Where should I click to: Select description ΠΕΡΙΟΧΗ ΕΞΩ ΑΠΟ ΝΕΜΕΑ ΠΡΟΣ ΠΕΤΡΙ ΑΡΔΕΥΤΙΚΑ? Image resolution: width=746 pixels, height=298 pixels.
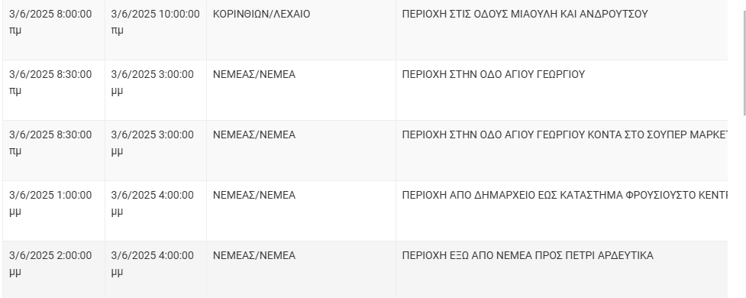[x=528, y=256]
